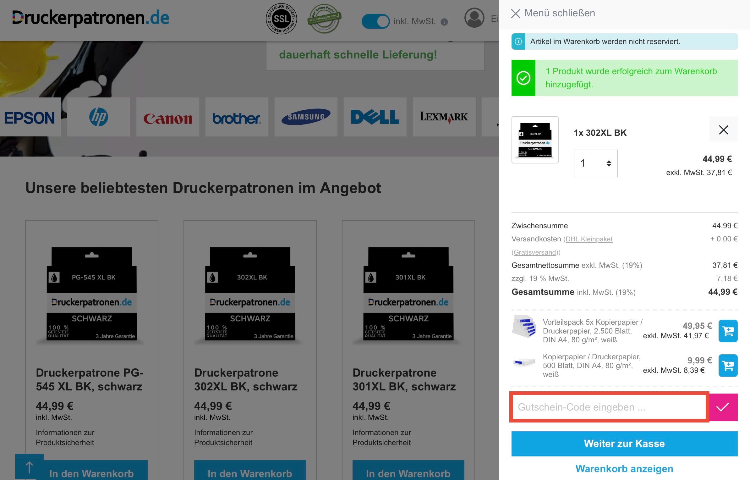Add 500 Blatt Kopierpapier to cart
This screenshot has height=480, width=750.
pos(728,365)
